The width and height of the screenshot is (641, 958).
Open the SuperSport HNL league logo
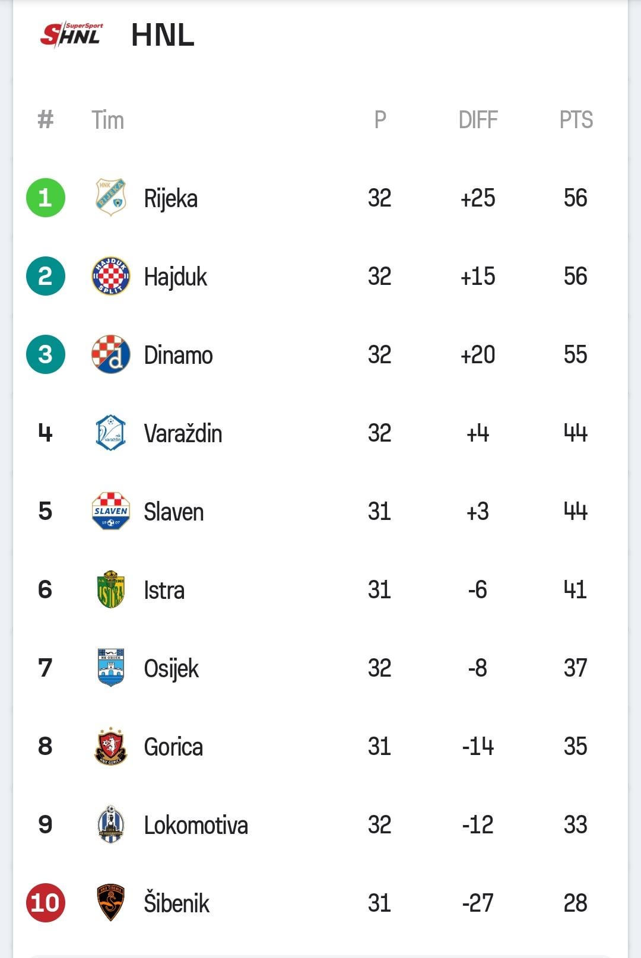tap(71, 34)
